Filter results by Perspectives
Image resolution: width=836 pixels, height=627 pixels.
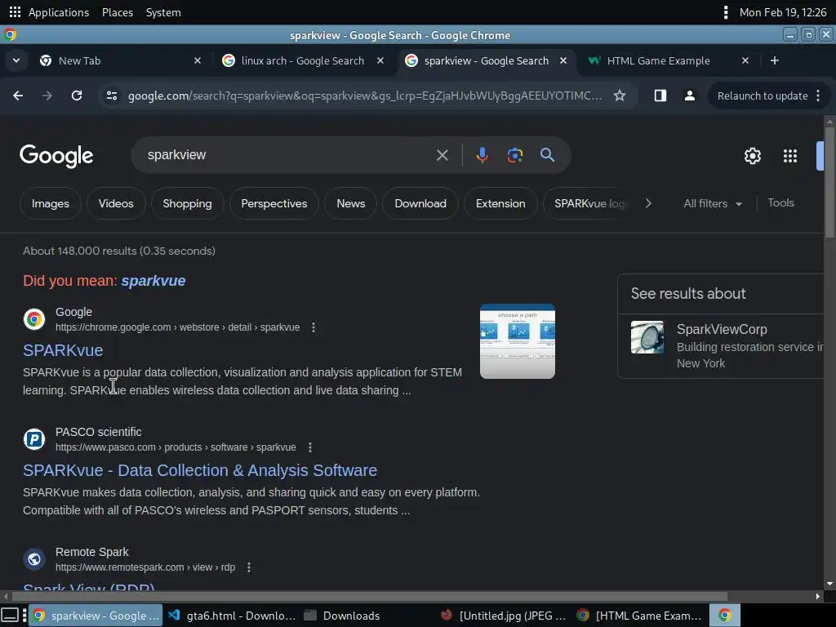pos(274,203)
